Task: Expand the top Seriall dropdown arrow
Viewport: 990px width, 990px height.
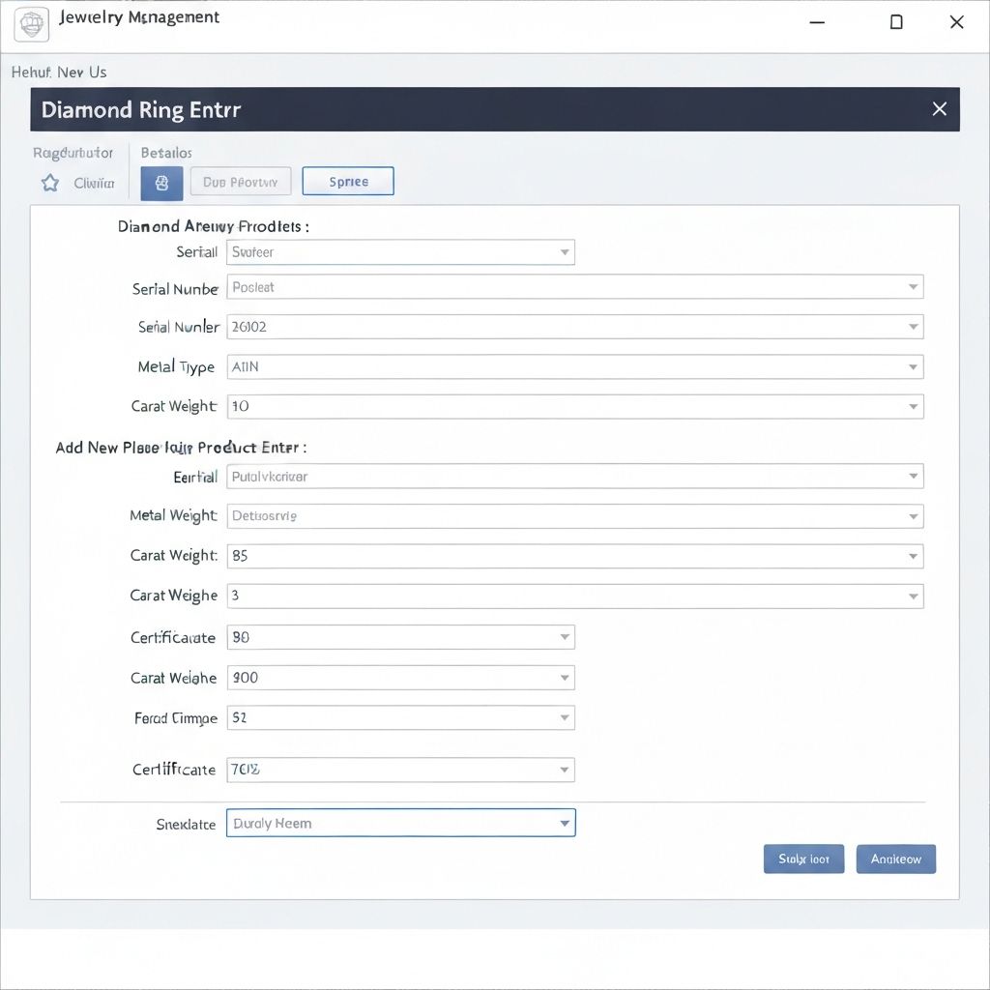Action: pyautogui.click(x=564, y=252)
